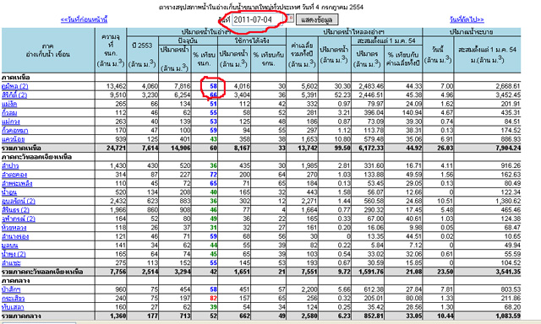Go to the previous day link <<วันที่ก่อนหน้านี้

[x=84, y=19]
